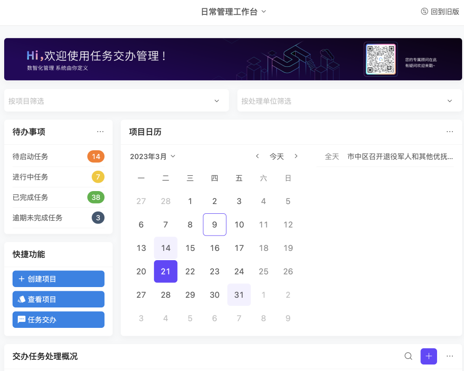The height and width of the screenshot is (371, 464).
Task: Go to previous month with the left arrow
Action: coord(258,156)
